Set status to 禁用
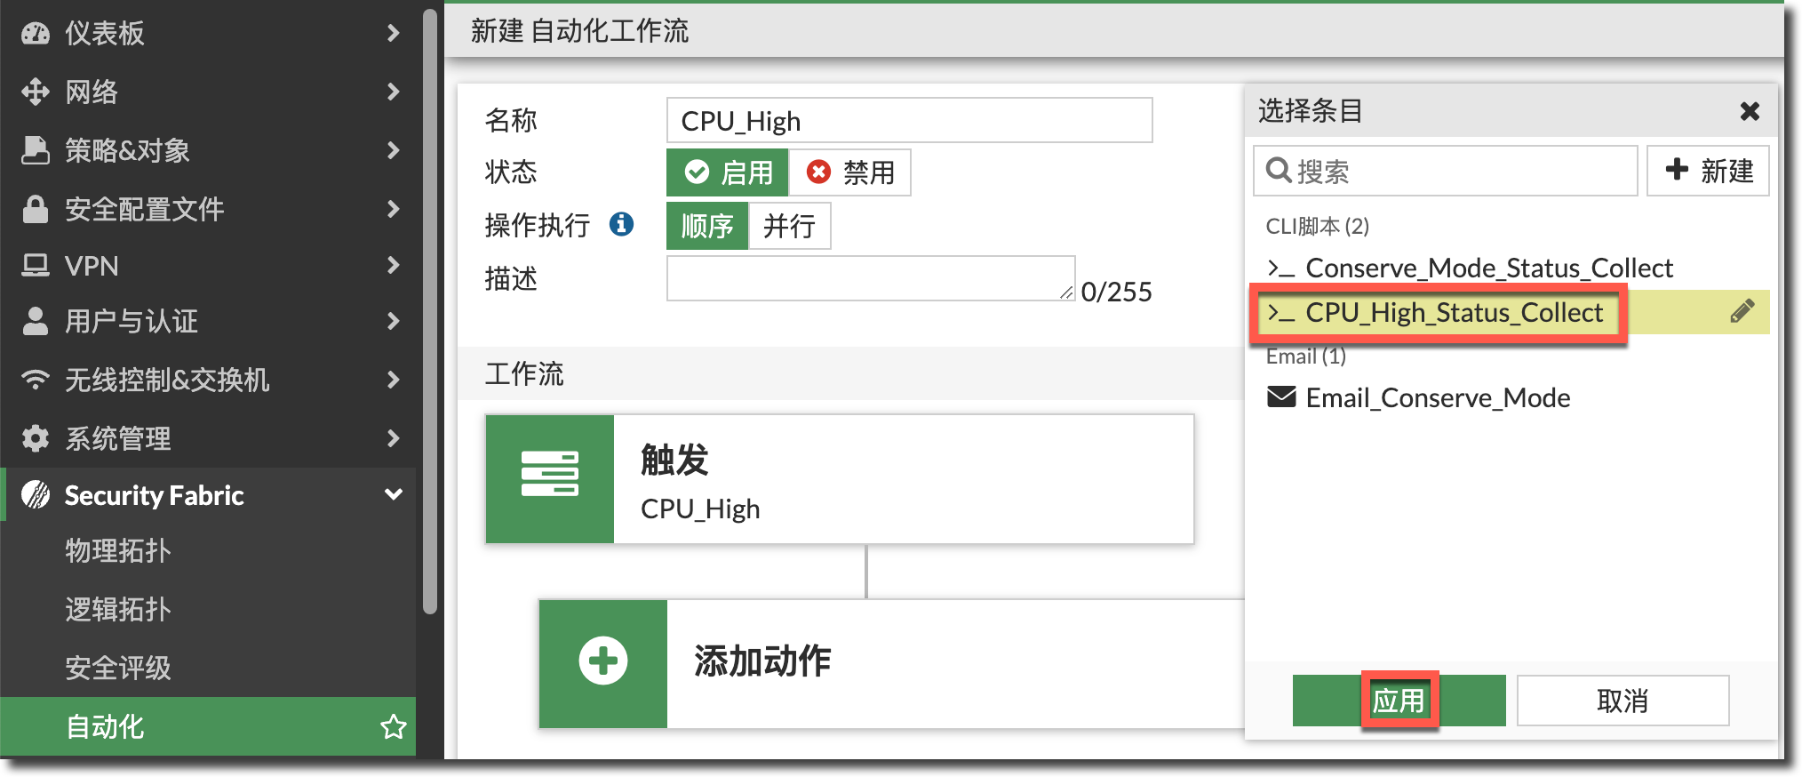The width and height of the screenshot is (1802, 777). (850, 172)
